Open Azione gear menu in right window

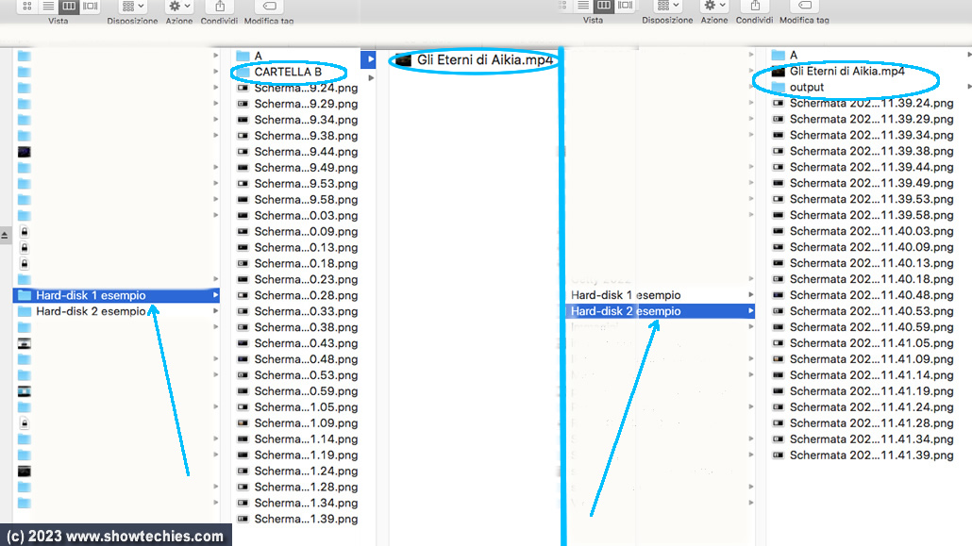pos(714,6)
